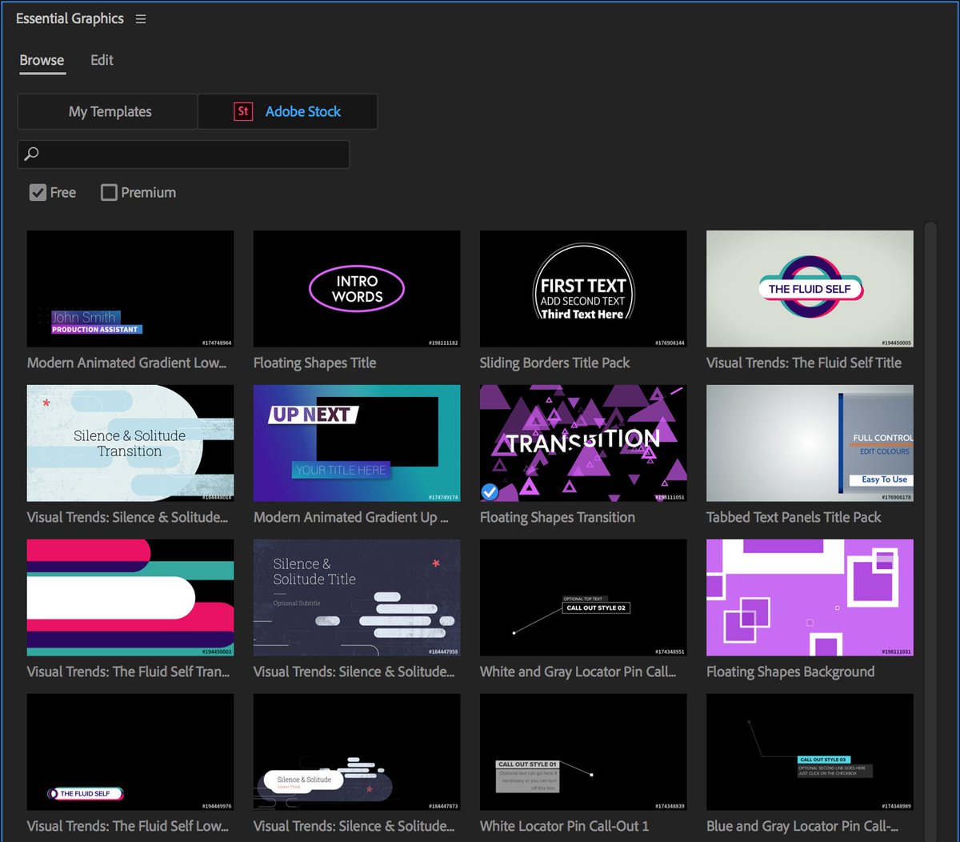
Task: Select The Fluid Self Title thumbnail
Action: tap(810, 289)
